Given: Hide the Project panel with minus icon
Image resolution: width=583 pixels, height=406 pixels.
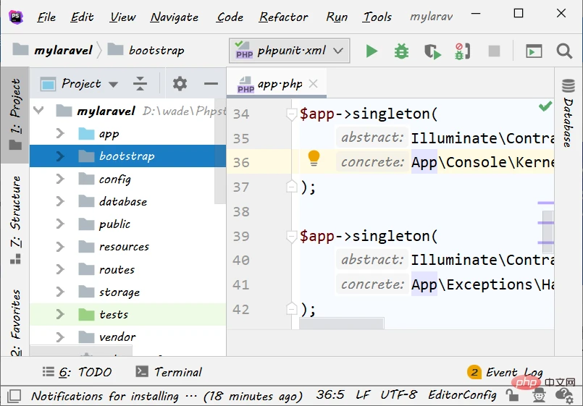Looking at the screenshot, I should [211, 84].
